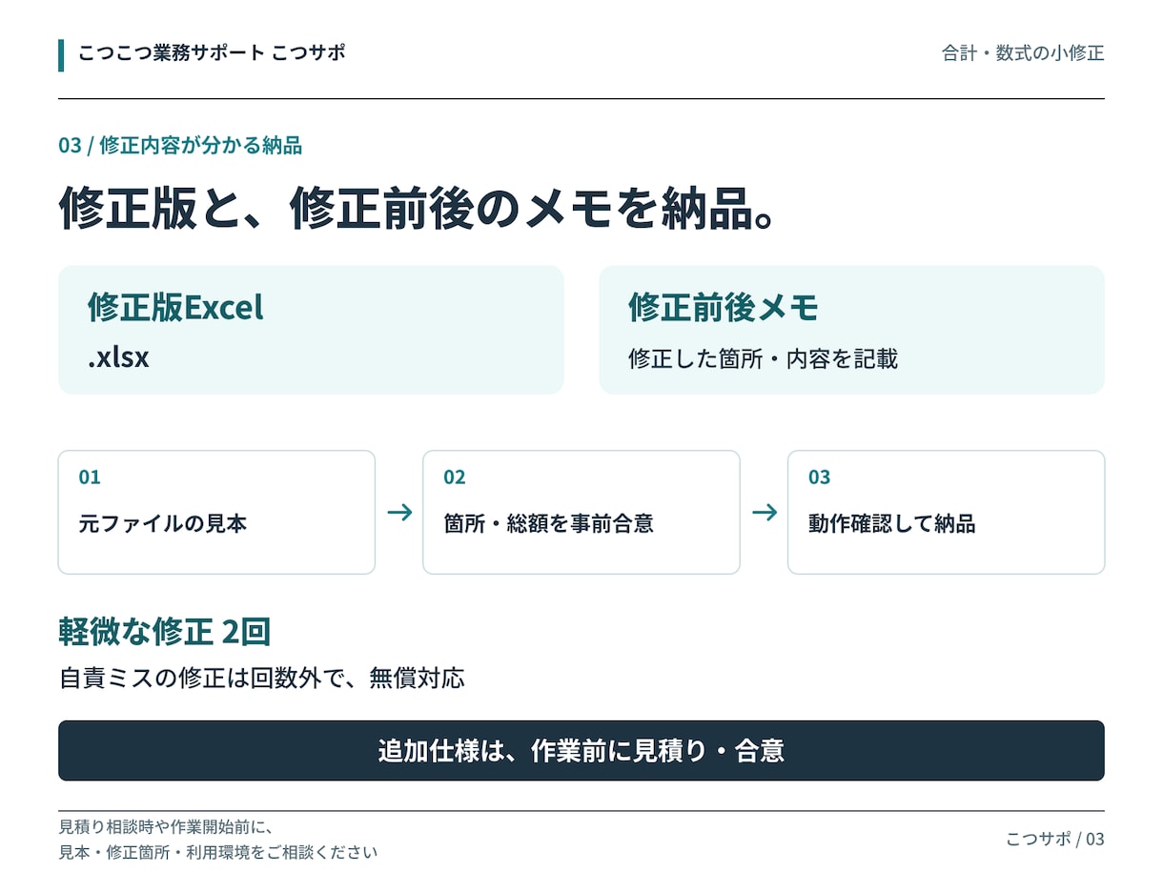This screenshot has width=1163, height=872.
Task: Open the 修正版Excel card heading
Action: pyautogui.click(x=175, y=307)
